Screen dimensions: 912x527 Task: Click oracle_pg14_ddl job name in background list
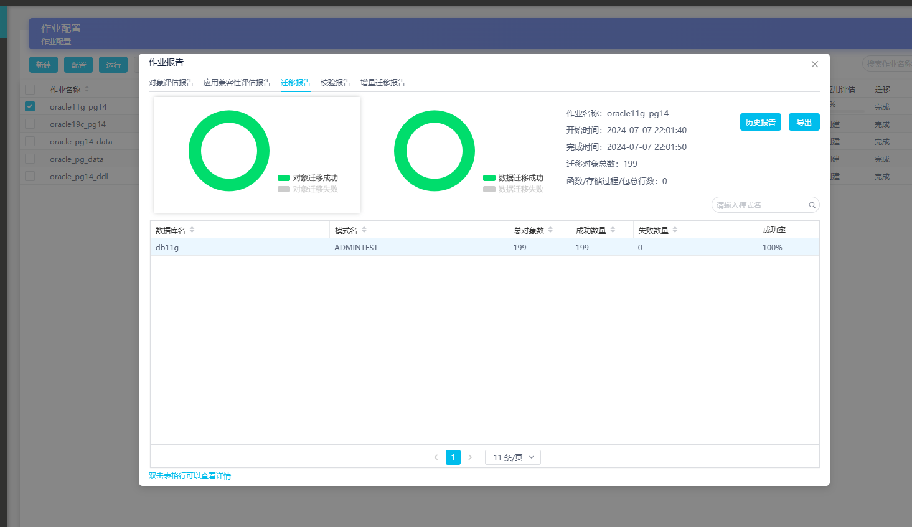[x=79, y=177]
